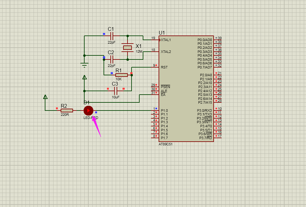This screenshot has width=306, height=207.
Task: Click the X1 reference label
Action: pos(139,46)
